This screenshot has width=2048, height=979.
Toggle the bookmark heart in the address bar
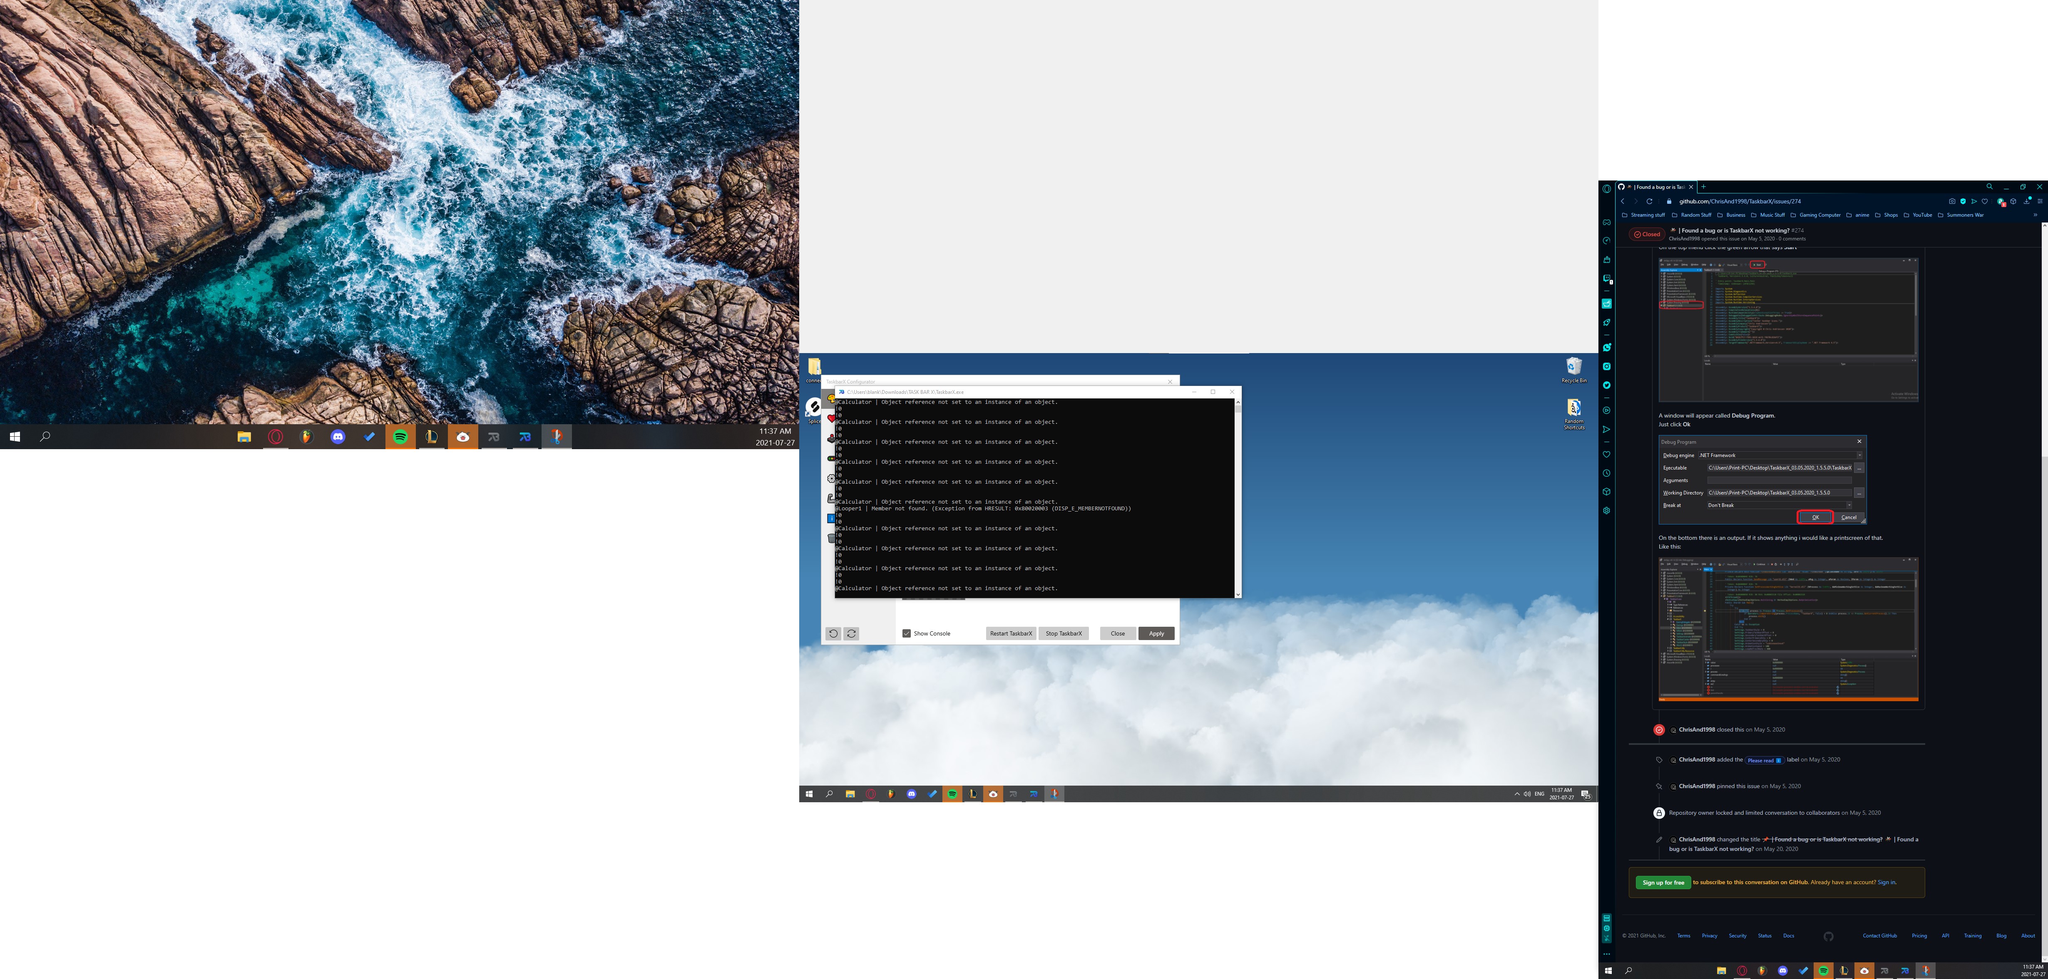pyautogui.click(x=1985, y=203)
